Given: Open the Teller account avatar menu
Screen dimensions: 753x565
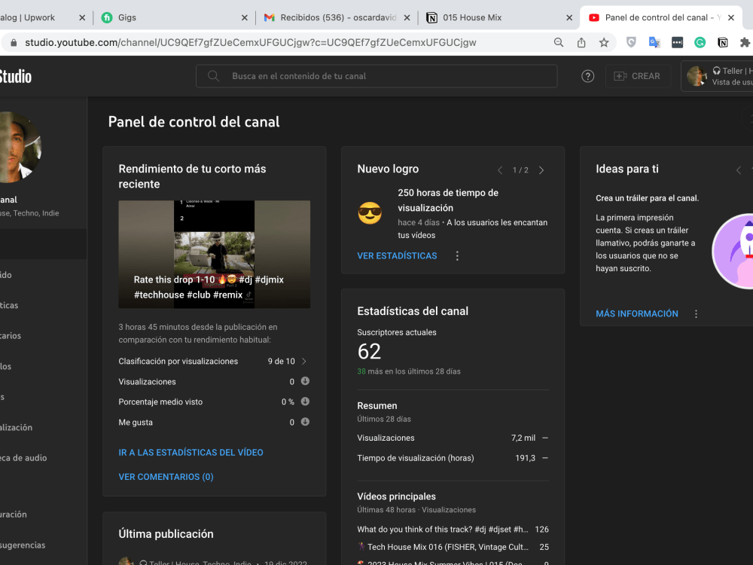Looking at the screenshot, I should coord(697,76).
